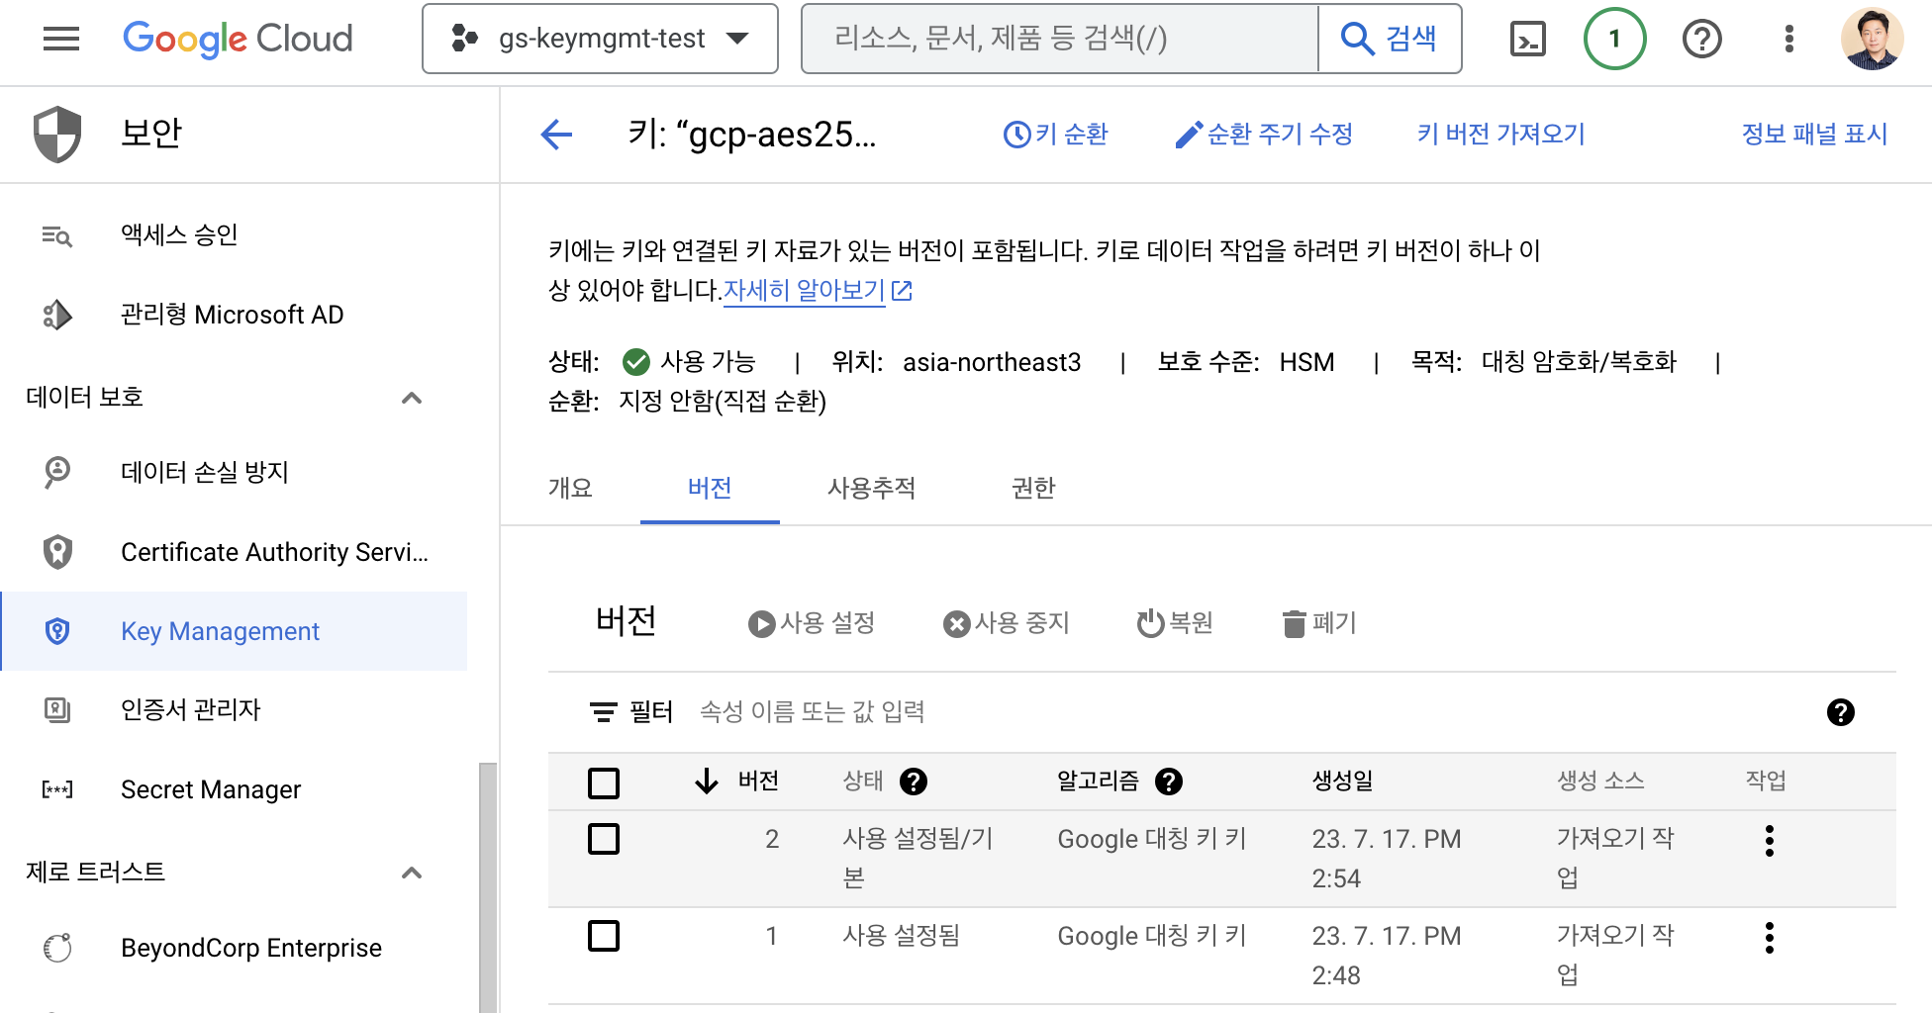This screenshot has width=1932, height=1013.
Task: Click 사용 중지 disable button
Action: coord(1007,623)
